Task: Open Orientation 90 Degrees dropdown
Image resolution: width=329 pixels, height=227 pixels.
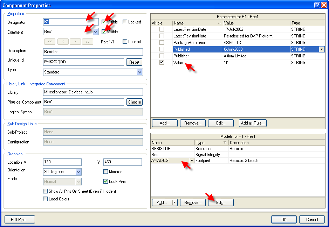Action: (78, 172)
